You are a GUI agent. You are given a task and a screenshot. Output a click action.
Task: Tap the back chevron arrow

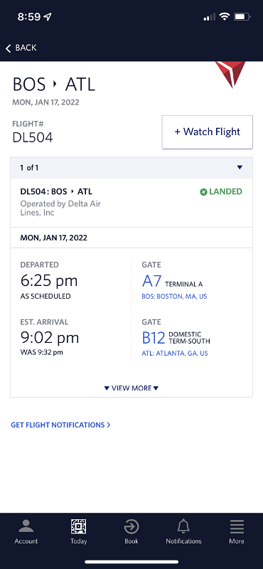[9, 48]
